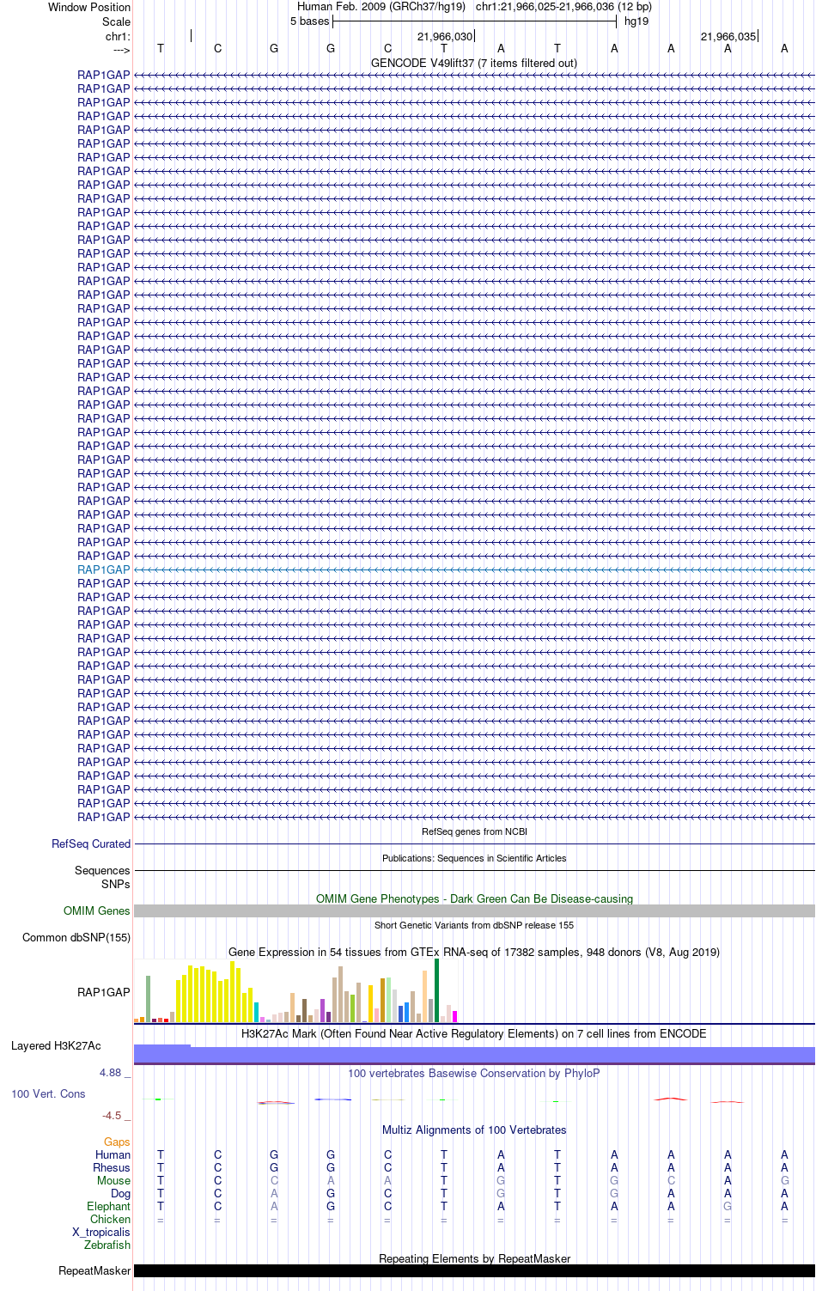Click the 21,966,030 ruler position marker
The height and width of the screenshot is (1291, 816).
coord(445,36)
